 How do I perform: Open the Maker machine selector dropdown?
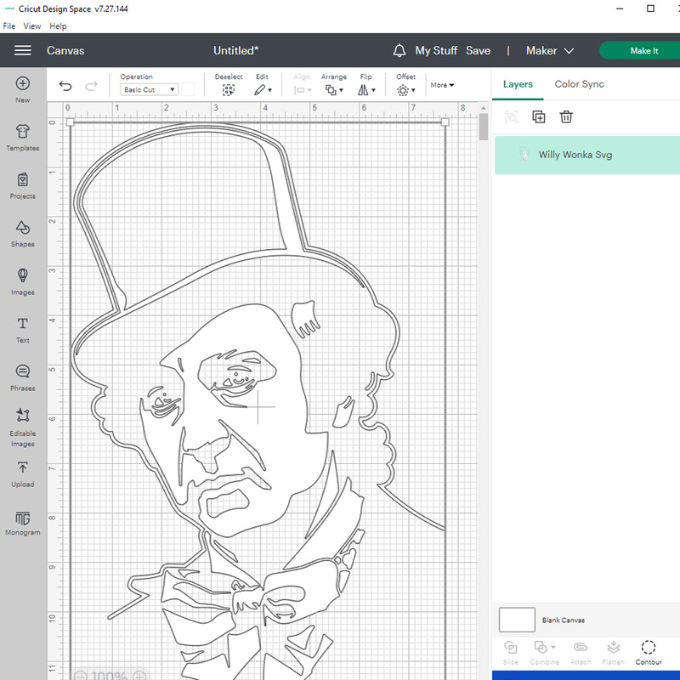(x=550, y=51)
